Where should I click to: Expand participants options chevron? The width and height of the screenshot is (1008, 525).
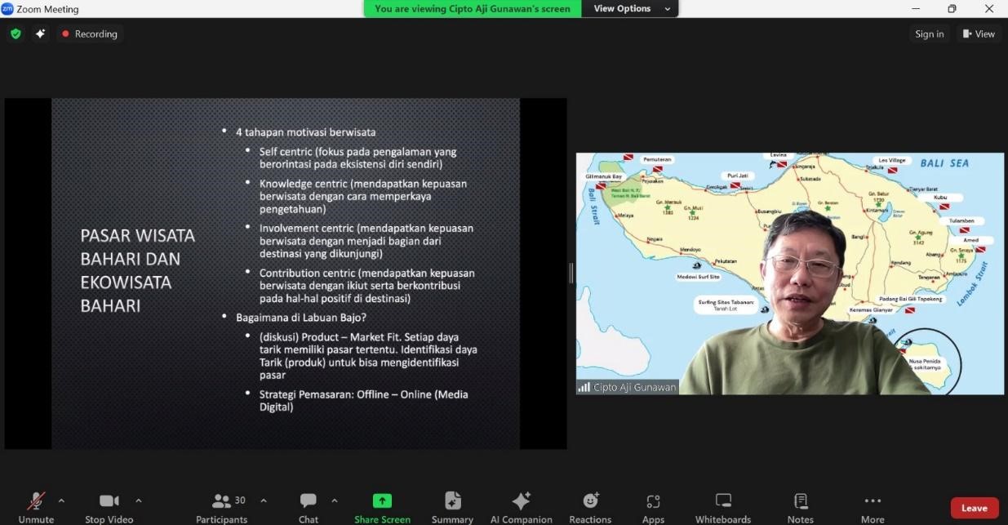pos(263,501)
